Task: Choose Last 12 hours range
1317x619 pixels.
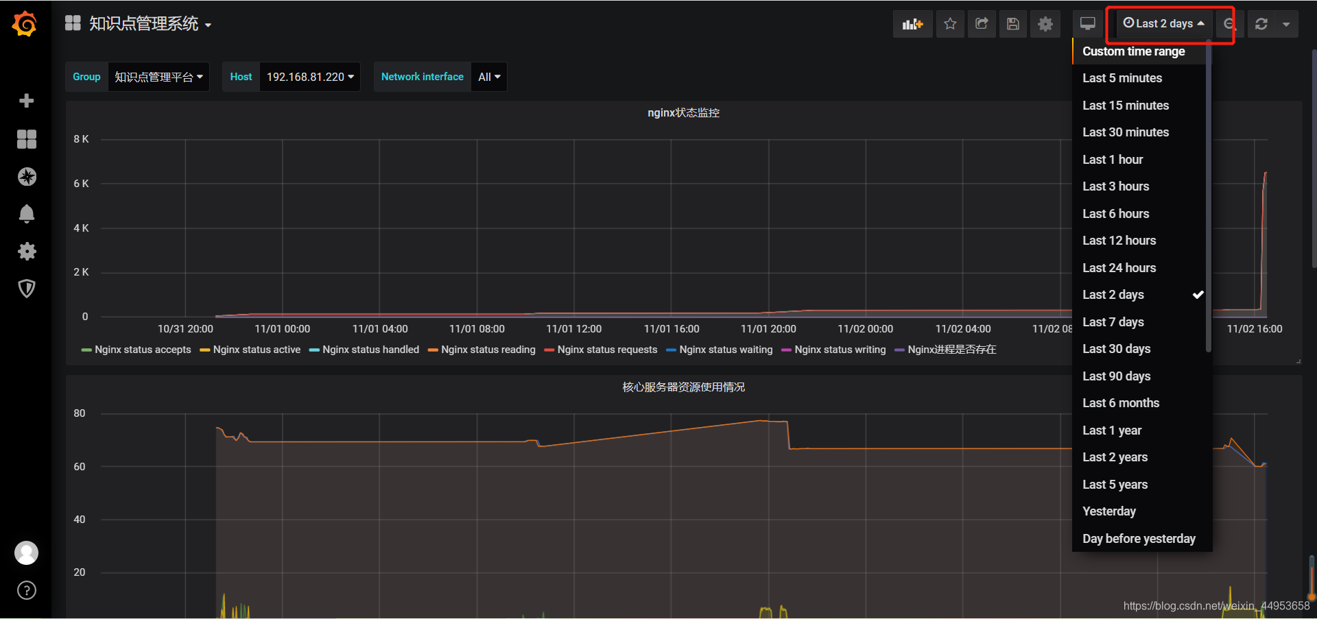Action: (x=1139, y=241)
